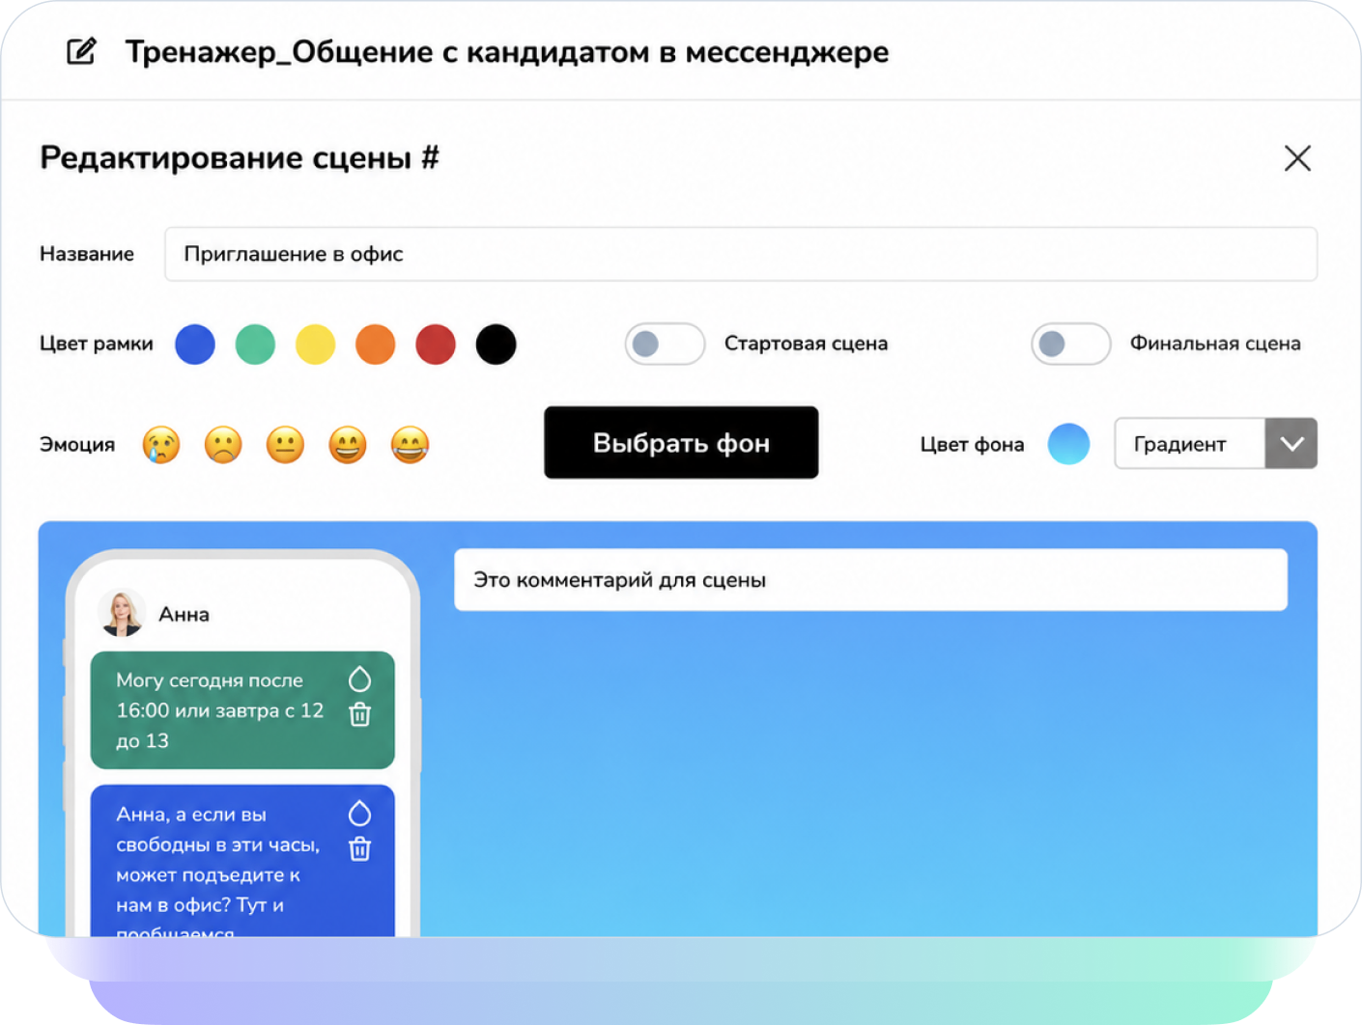Select the crying emotion emoji

161,445
